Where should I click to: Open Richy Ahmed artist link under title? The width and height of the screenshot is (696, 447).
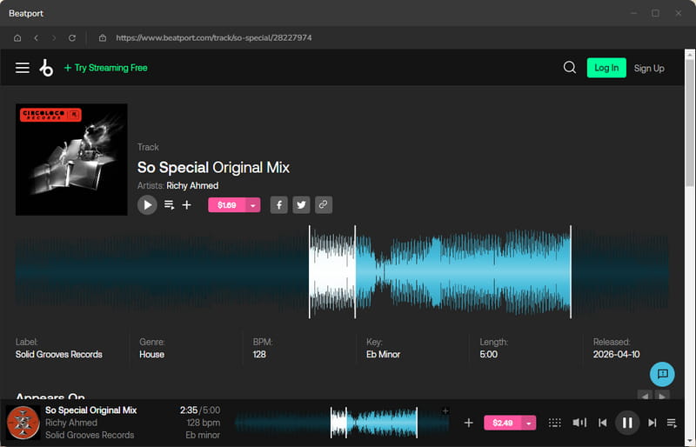click(x=192, y=185)
